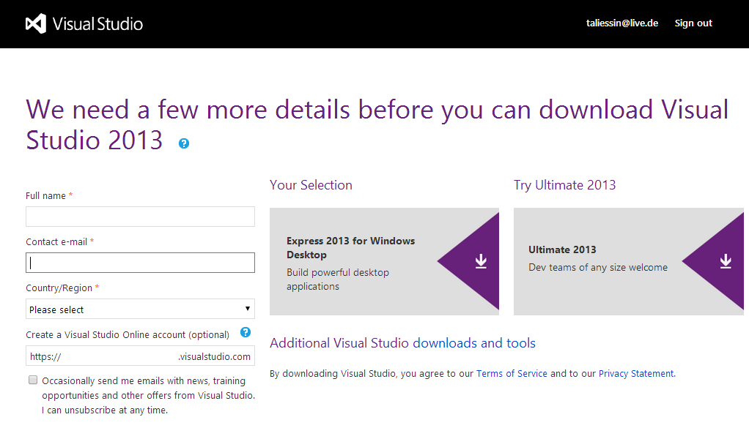Click Express 2013 download arrow icon

coord(481,261)
